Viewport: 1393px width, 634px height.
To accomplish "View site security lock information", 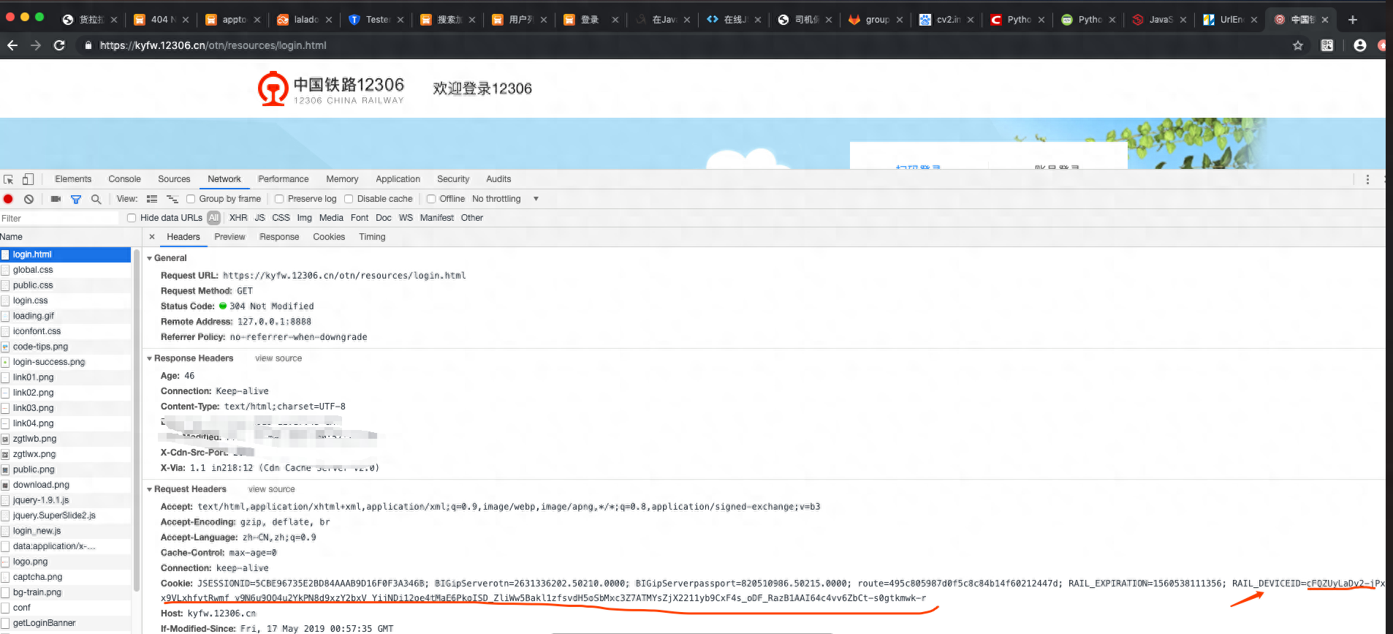I will pyautogui.click(x=88, y=45).
